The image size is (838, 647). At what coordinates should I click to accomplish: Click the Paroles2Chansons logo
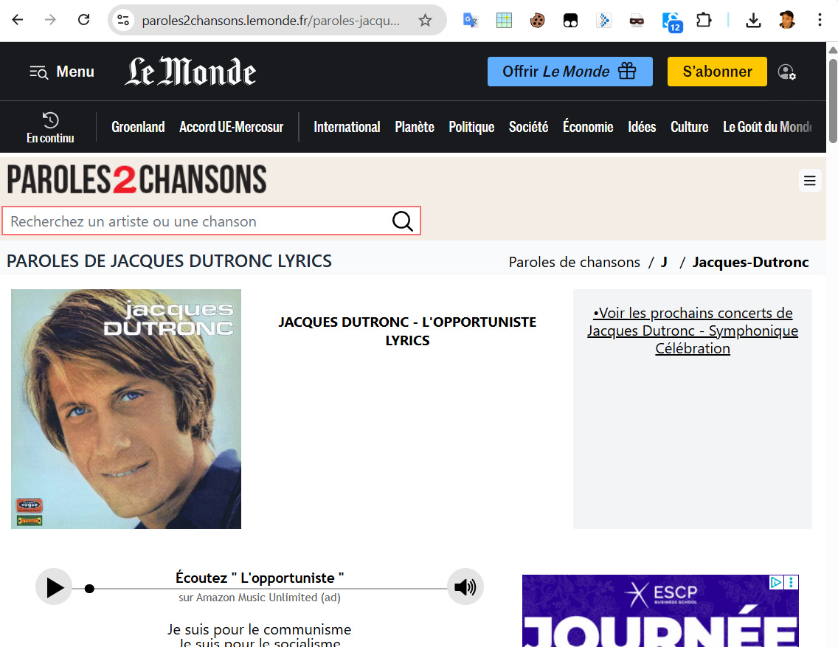point(136,179)
